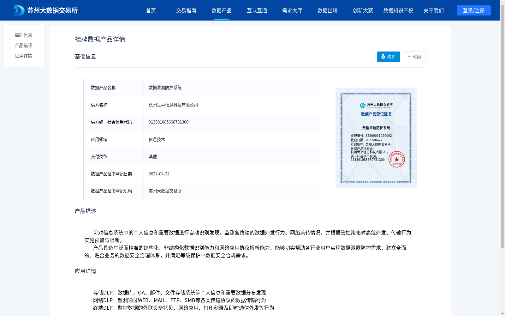Go to 互认互通 in the top navigation
The image size is (505, 316).
(x=257, y=10)
